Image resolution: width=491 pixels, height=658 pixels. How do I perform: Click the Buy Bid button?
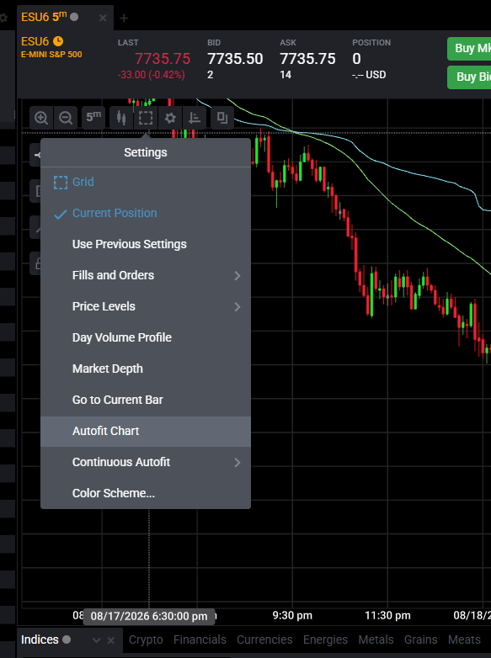point(469,77)
